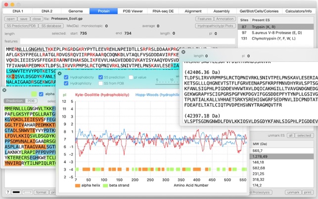The width and height of the screenshot is (318, 199).
Task: Open the RNA-seq DE tab
Action: point(163,11)
